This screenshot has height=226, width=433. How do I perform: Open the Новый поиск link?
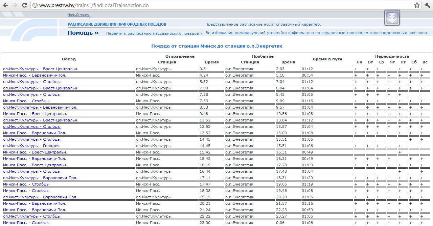click(78, 15)
